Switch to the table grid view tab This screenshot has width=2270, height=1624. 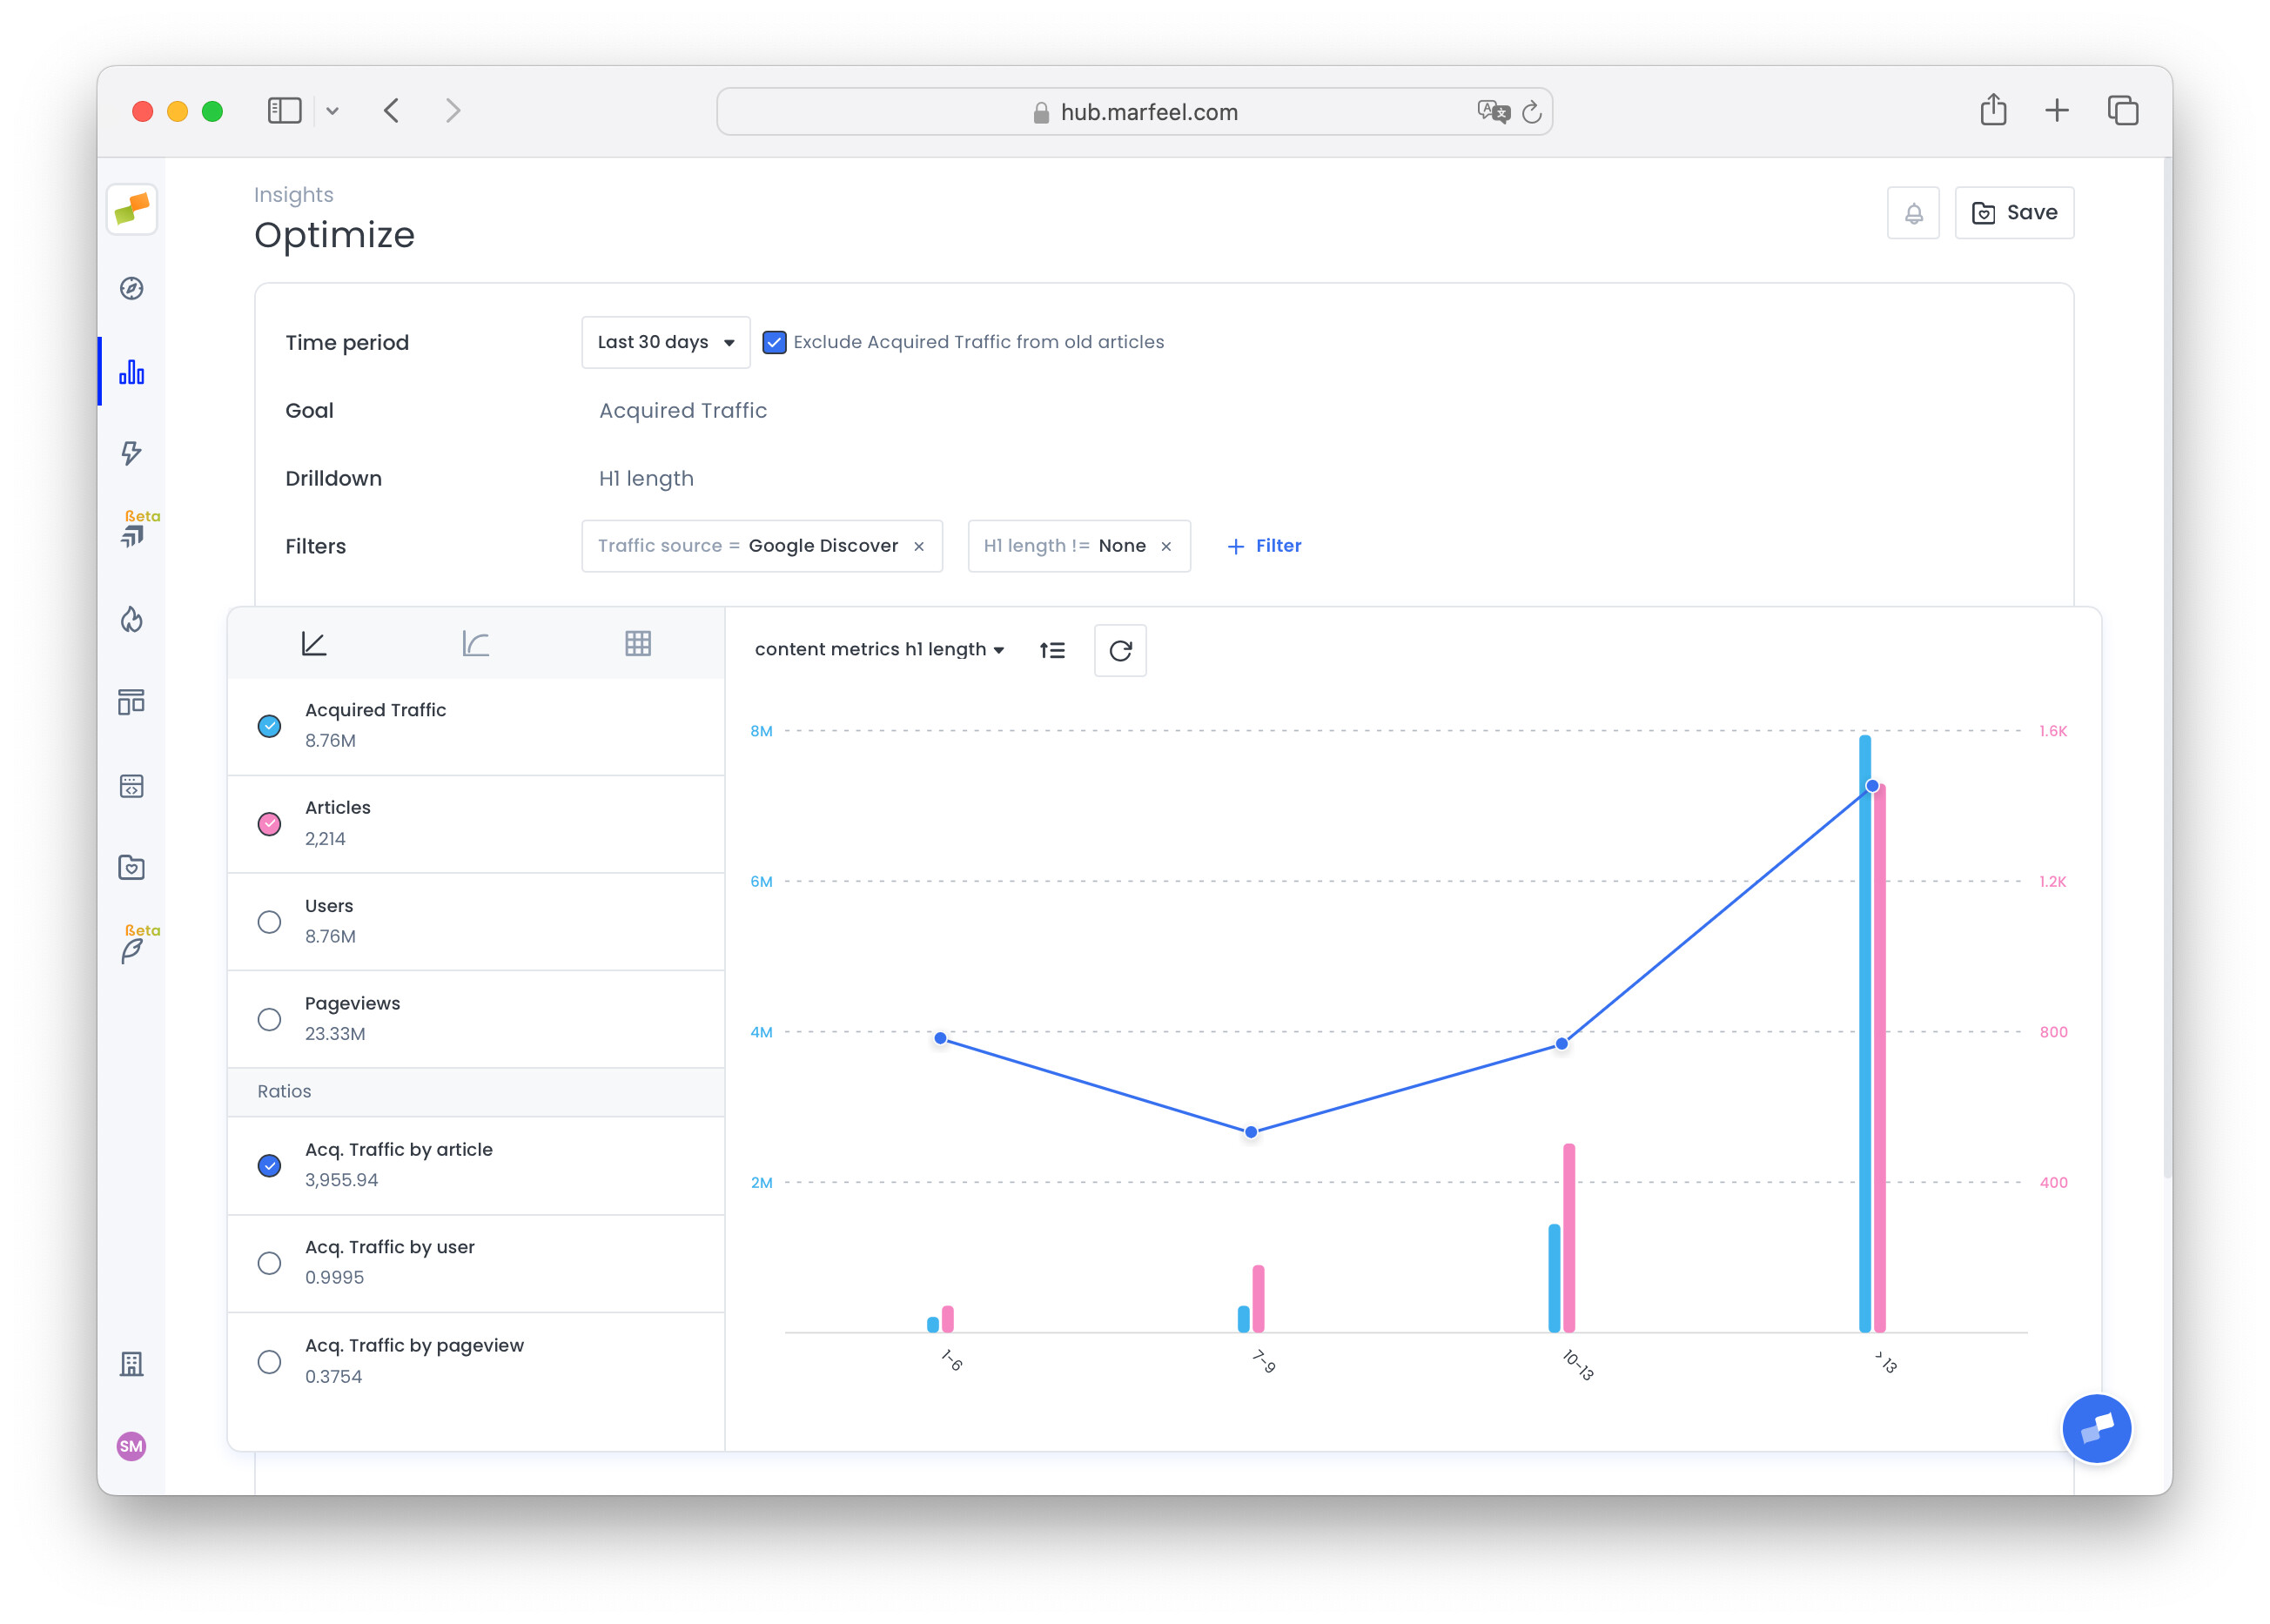click(637, 643)
